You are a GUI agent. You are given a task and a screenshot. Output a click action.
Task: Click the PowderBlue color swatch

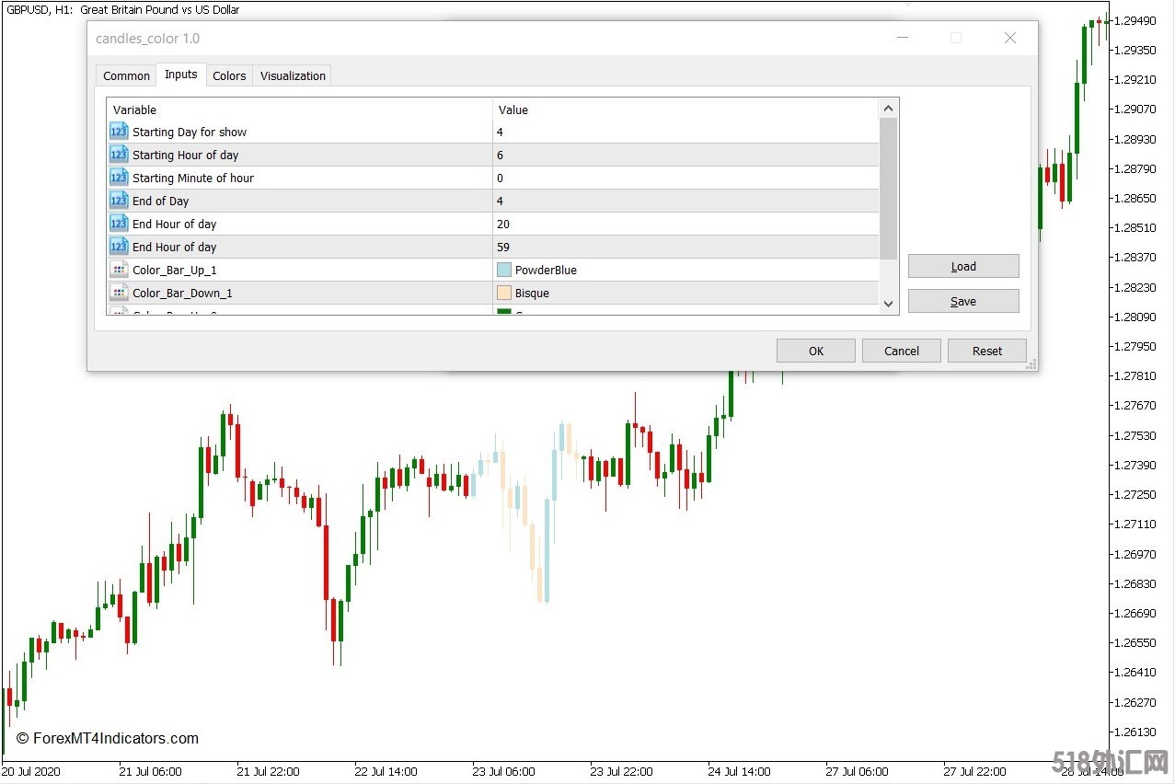pyautogui.click(x=504, y=270)
